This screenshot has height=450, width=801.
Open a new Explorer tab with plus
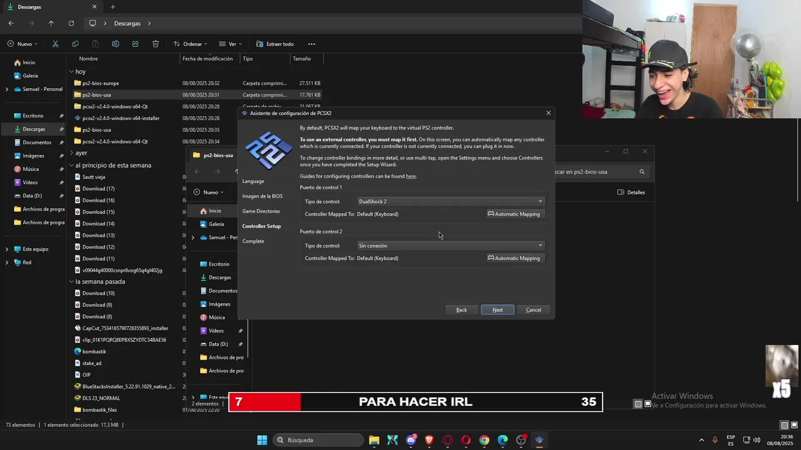click(113, 7)
